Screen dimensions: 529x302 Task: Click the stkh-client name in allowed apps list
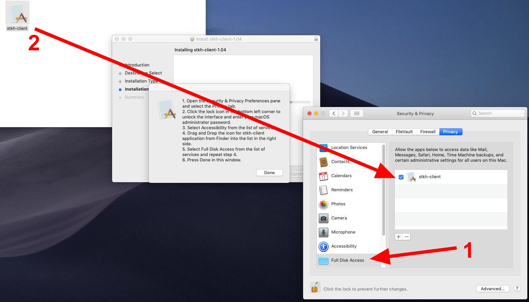[x=430, y=177]
